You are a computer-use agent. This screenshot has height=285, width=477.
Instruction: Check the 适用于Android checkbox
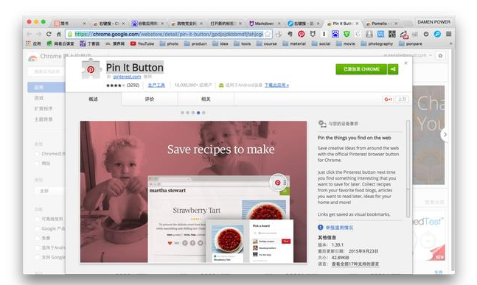coord(37,247)
